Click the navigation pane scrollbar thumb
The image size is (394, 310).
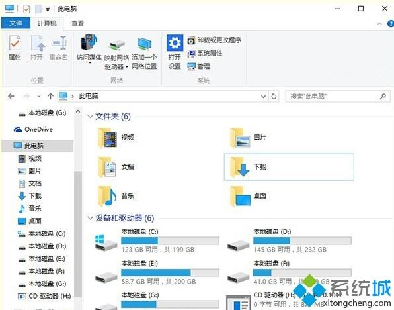pyautogui.click(x=78, y=234)
